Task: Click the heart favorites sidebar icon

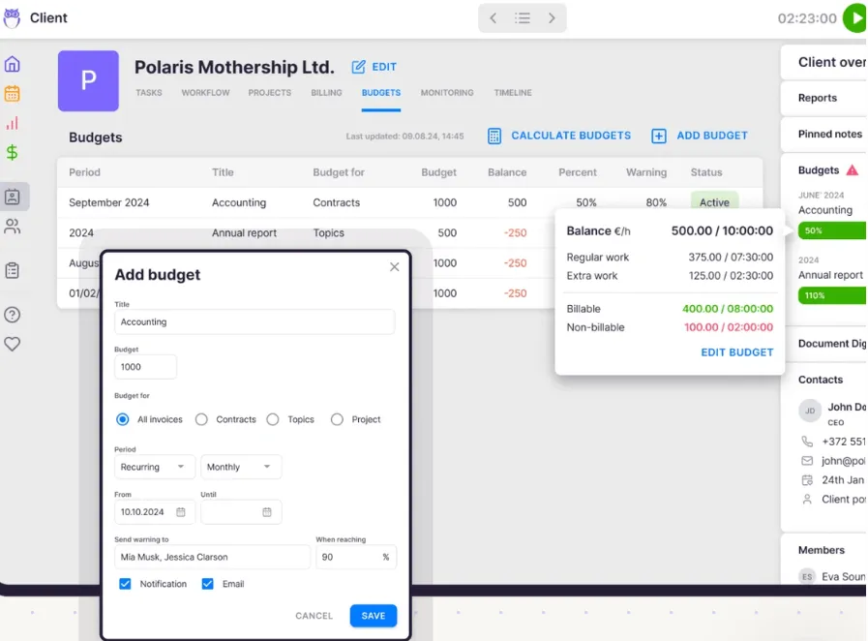Action: coord(13,344)
